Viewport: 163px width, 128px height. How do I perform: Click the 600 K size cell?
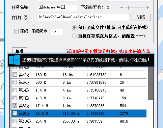point(41,82)
